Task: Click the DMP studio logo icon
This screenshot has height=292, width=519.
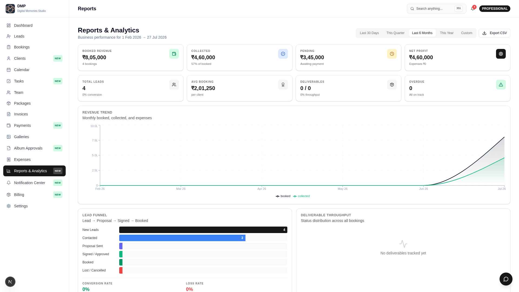Action: 10,9
